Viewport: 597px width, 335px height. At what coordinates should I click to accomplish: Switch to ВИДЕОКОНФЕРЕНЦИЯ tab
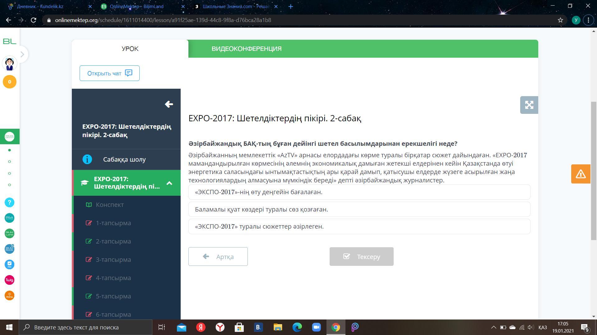247,49
